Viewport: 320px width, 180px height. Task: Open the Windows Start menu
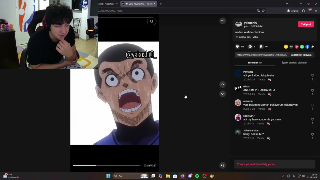108,176
